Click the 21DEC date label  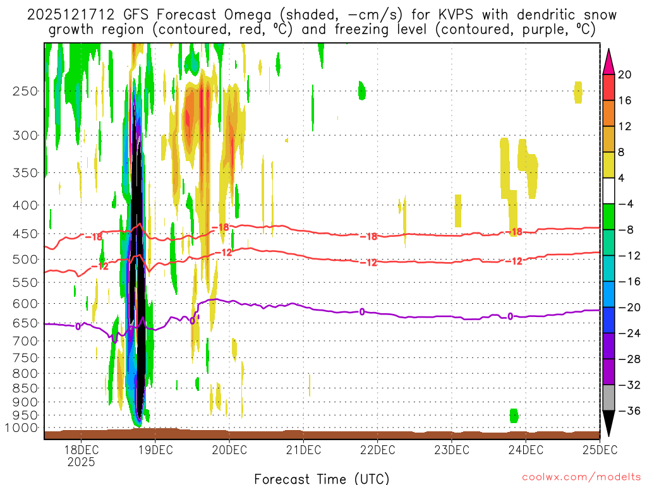coord(303,450)
